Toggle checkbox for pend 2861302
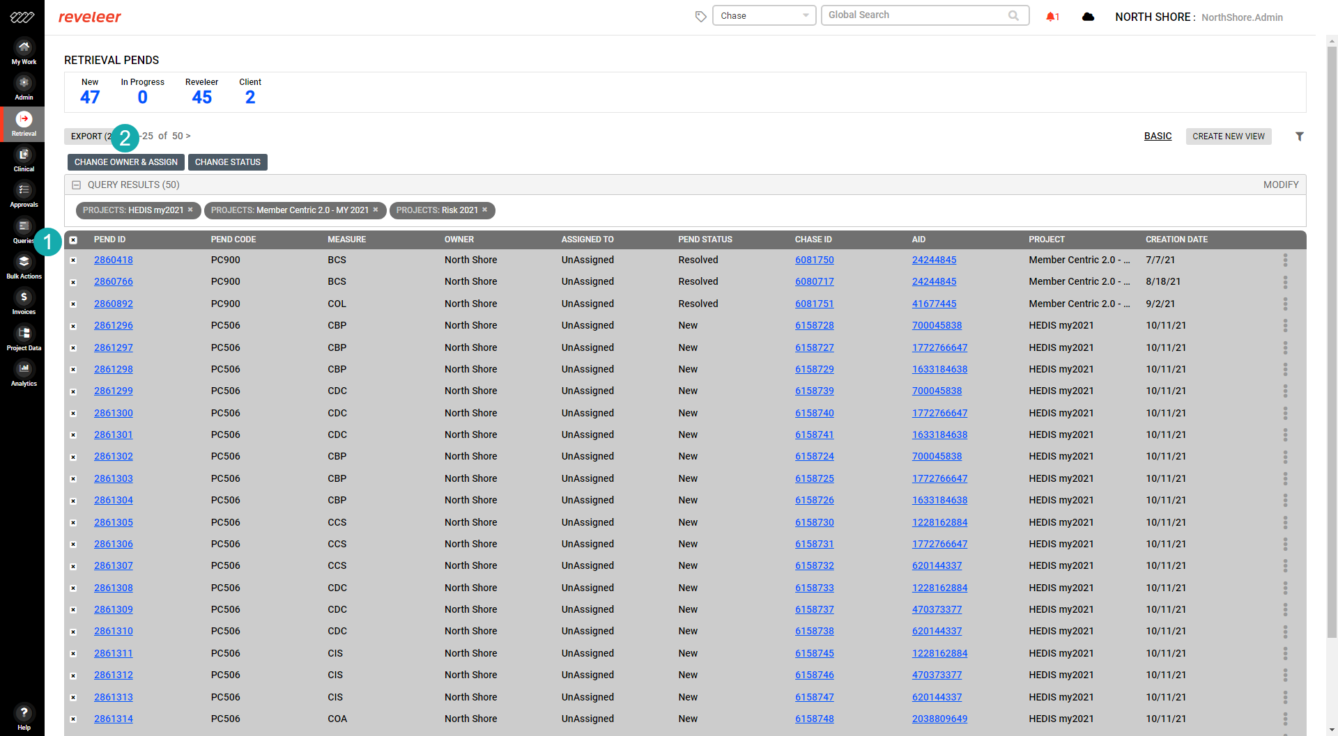 pos(73,457)
